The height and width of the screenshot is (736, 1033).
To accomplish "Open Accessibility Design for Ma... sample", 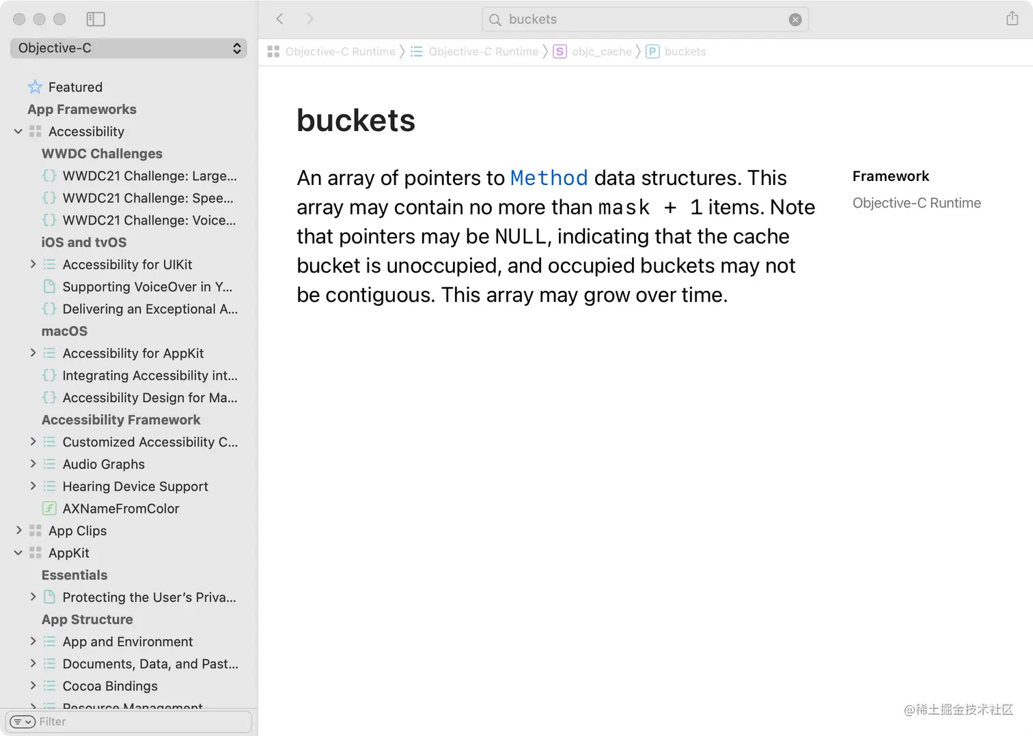I will click(150, 397).
